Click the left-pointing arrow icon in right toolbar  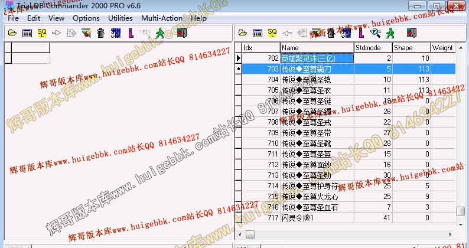click(x=287, y=33)
